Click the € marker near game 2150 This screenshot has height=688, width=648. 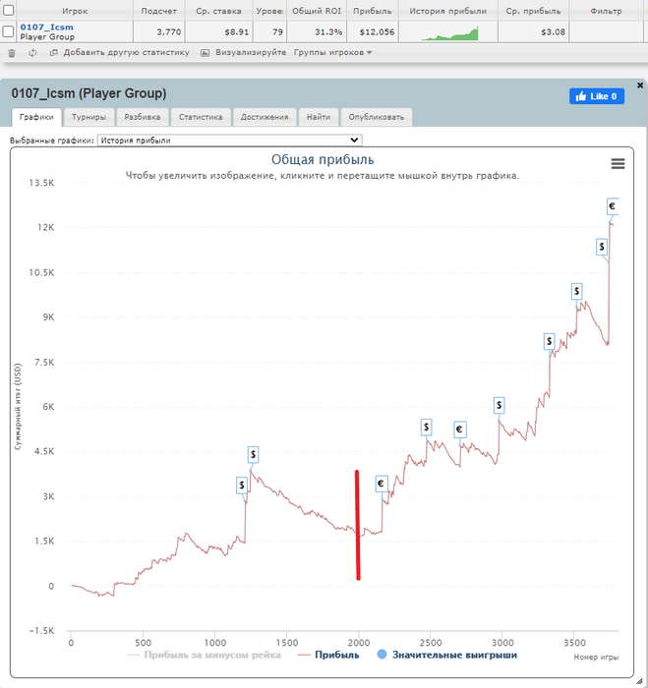point(381,484)
